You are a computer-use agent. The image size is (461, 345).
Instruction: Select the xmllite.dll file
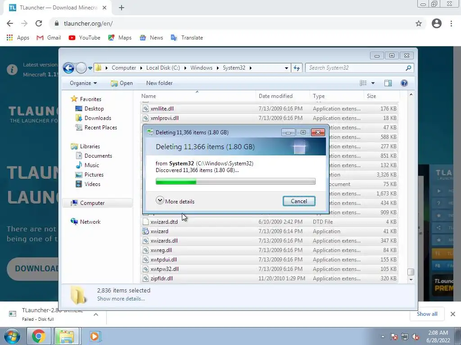269,109
